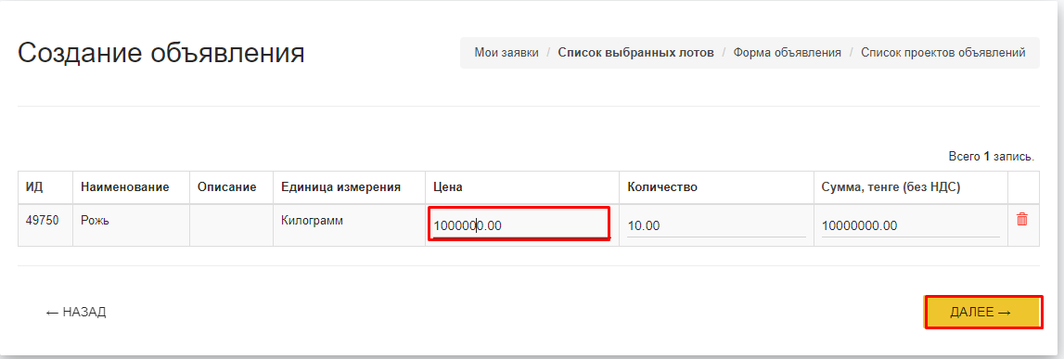Viewport: 1064px width, 359px height.
Task: Click the ИД column header
Action: pos(34,186)
